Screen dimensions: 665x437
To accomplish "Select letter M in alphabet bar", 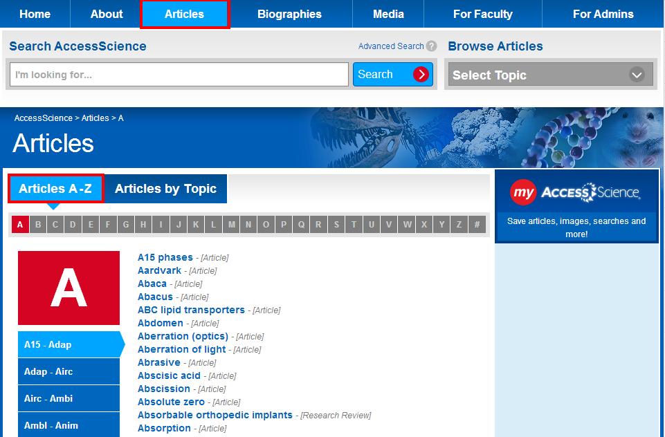I will tap(231, 224).
